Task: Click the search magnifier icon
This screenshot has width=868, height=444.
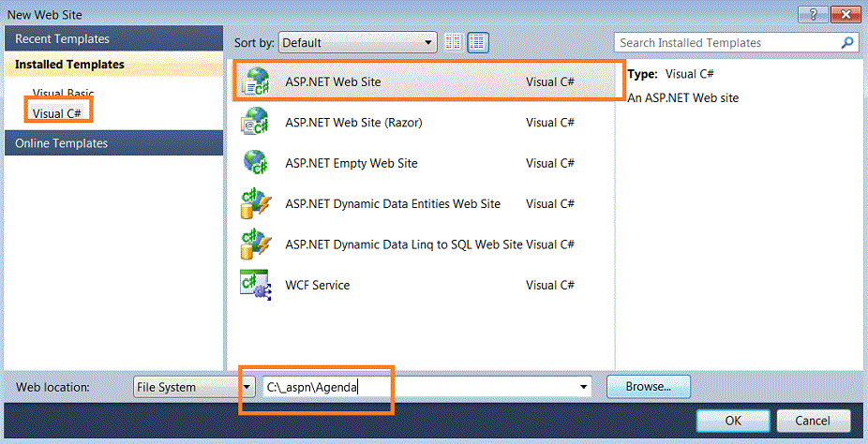Action: 846,42
